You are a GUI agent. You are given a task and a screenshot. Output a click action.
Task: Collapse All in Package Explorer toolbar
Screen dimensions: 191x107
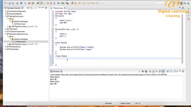coord(28,8)
